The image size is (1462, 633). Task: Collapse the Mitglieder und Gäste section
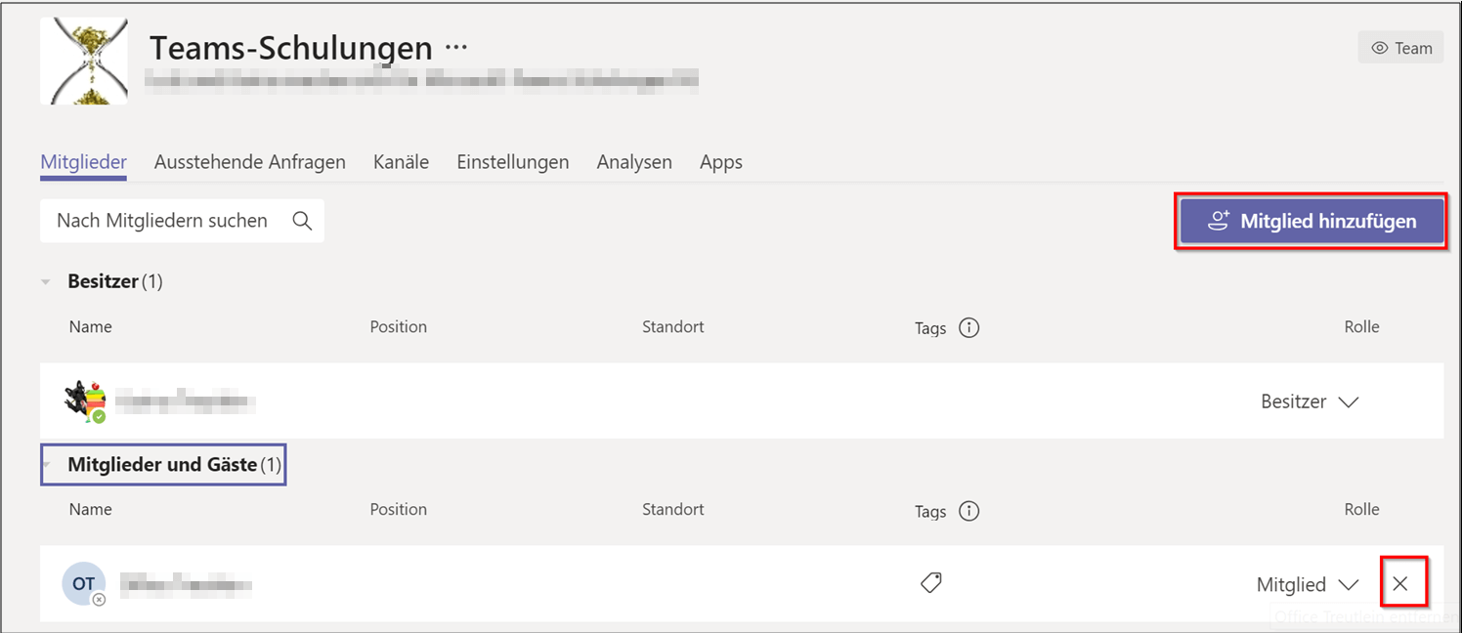tap(47, 465)
